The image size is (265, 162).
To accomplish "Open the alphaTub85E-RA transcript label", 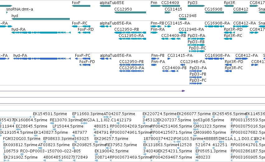I will 116,23.
